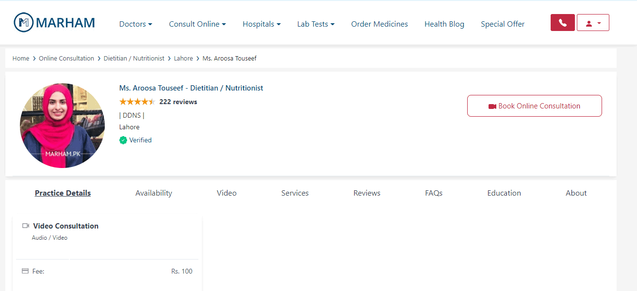Viewport: 637px width, 291px height.
Task: Select the Practice Details tab
Action: [x=63, y=193]
